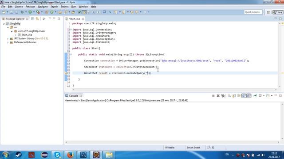The width and height of the screenshot is (284, 159).
Task: Toggle Show Console on Standard Out
Action: pos(244,96)
